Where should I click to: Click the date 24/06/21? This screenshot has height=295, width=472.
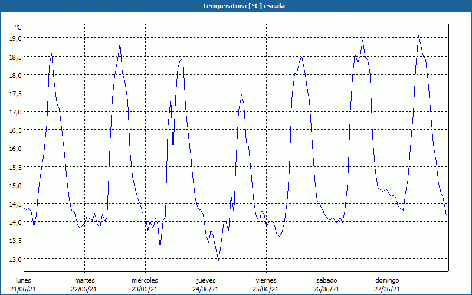click(205, 289)
